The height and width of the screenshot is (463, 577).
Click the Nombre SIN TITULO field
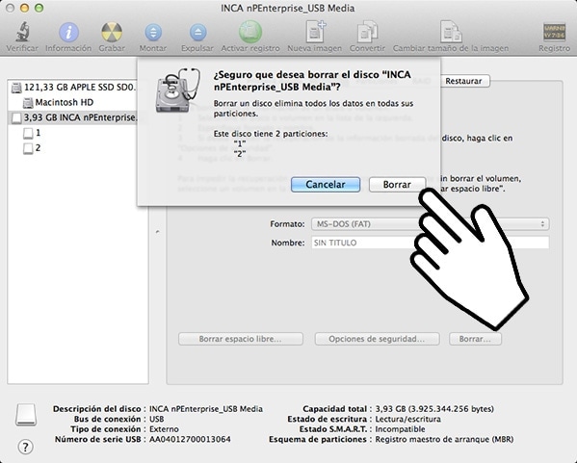coord(430,243)
